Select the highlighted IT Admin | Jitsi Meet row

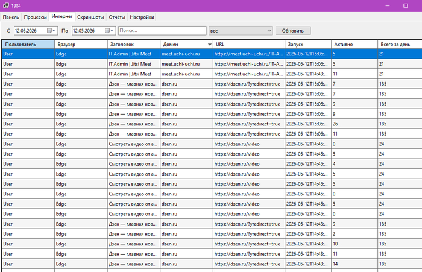(x=212, y=54)
